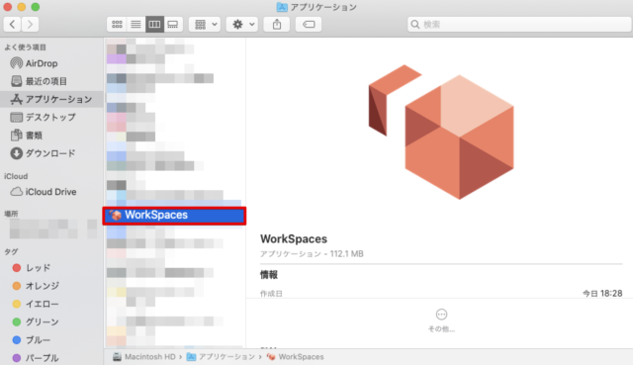This screenshot has width=633, height=365.
Task: Switch to gallery view mode
Action: [x=173, y=25]
